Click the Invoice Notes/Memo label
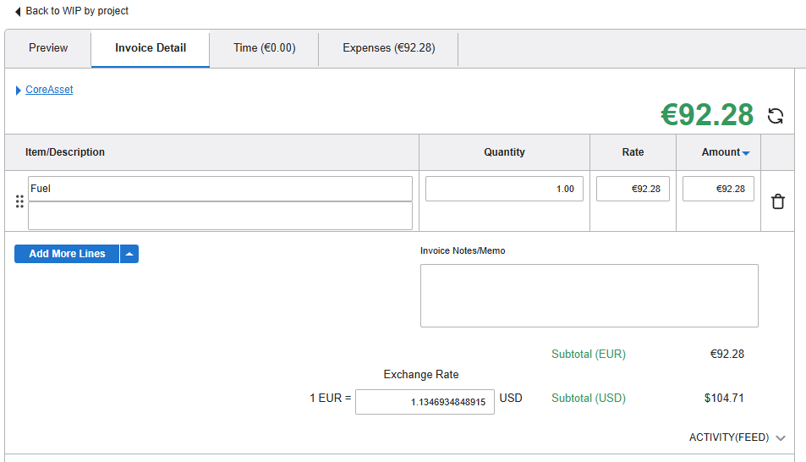Screen dimensions: 806x462 [463, 250]
